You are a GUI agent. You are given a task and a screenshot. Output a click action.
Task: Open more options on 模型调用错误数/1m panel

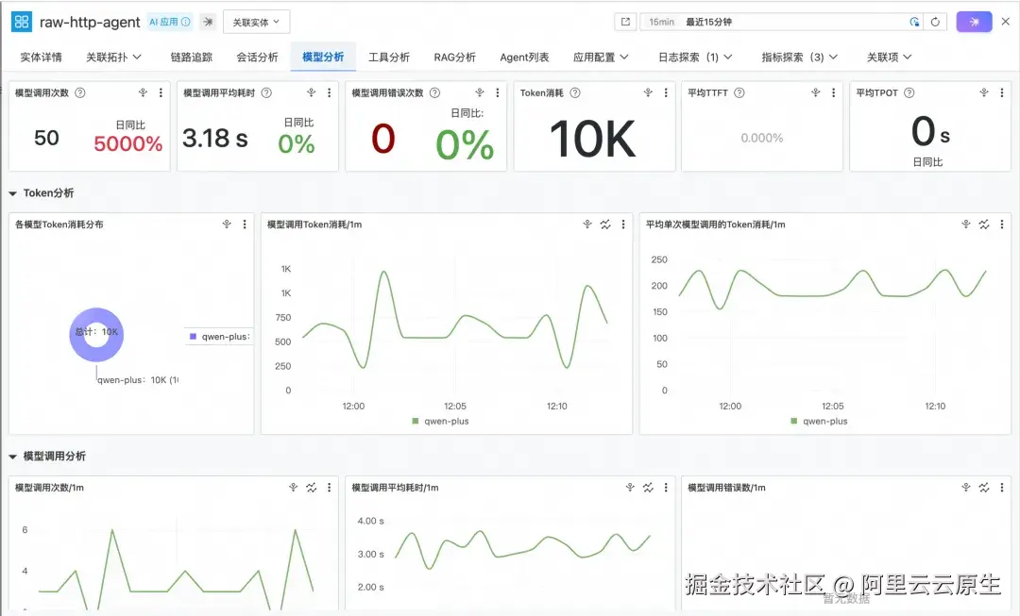point(1002,488)
